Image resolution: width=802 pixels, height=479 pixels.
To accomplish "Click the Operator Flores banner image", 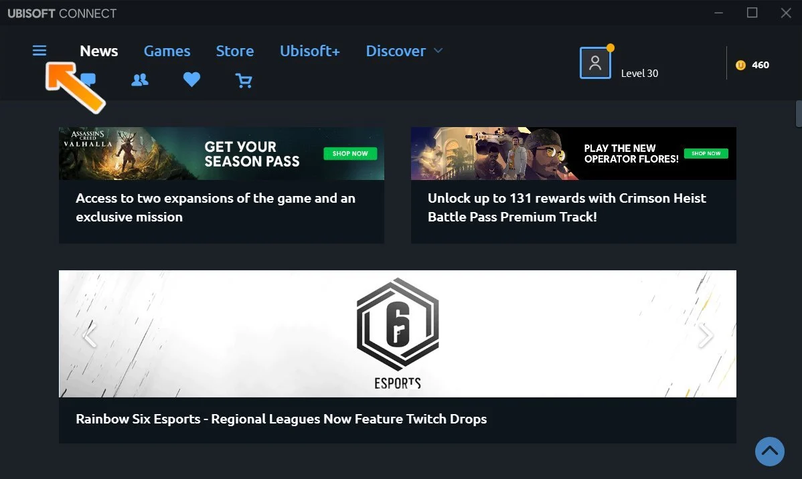I will (573, 153).
